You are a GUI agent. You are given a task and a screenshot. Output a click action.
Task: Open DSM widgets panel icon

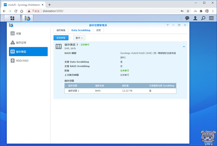click(x=211, y=18)
